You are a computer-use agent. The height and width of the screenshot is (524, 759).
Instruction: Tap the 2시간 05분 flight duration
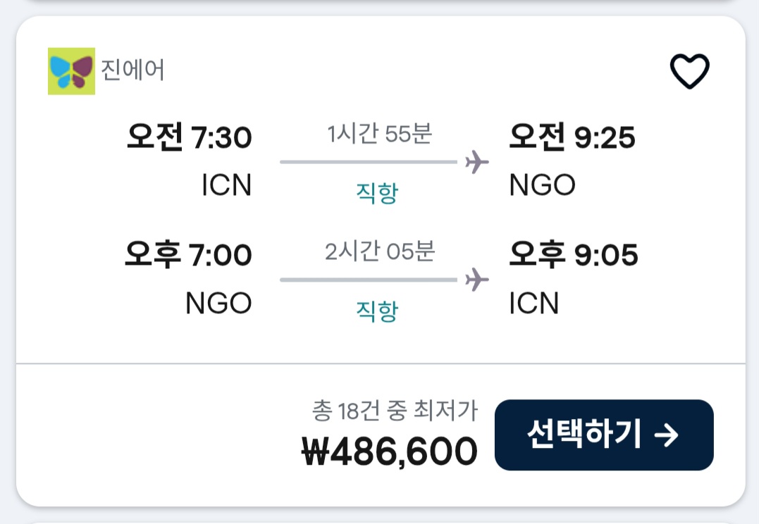click(x=379, y=252)
